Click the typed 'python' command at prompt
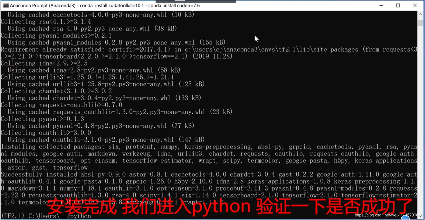This screenshot has width=425, height=220. click(81, 216)
